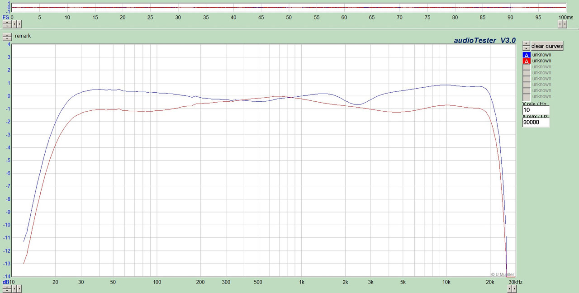Click the X min / Hz input field
This screenshot has width=579, height=293.
[x=536, y=110]
